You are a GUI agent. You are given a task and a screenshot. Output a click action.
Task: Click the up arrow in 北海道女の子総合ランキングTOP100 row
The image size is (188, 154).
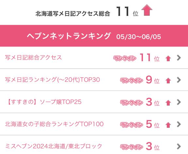pyautogui.click(x=168, y=125)
